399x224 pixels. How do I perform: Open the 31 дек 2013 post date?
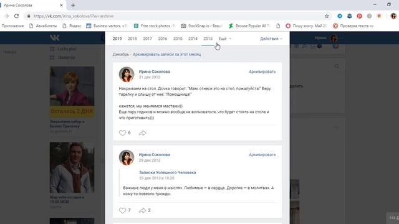click(x=150, y=77)
